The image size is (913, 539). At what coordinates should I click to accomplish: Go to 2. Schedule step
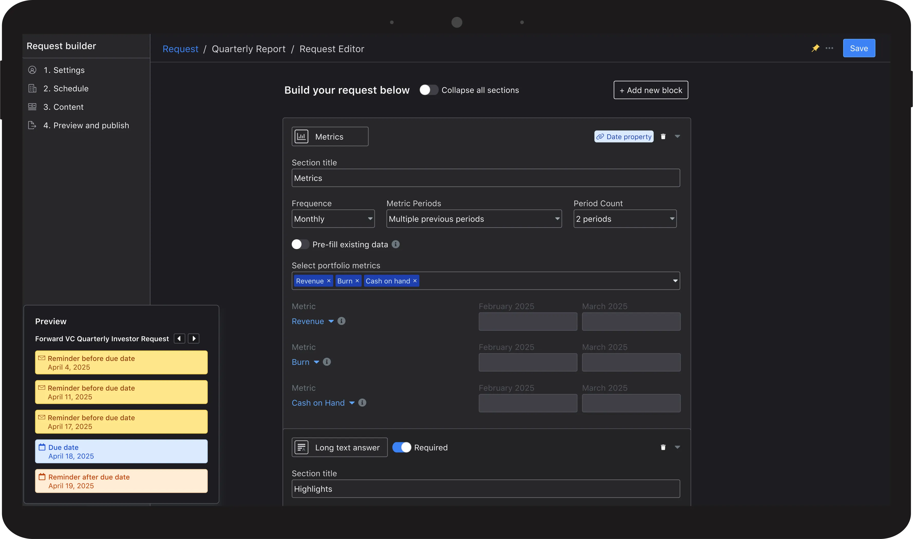click(x=66, y=89)
